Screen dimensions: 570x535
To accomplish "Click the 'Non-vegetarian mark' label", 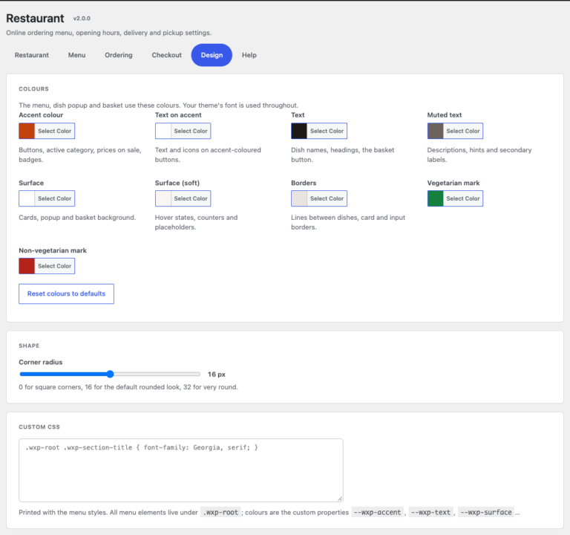I will click(53, 250).
